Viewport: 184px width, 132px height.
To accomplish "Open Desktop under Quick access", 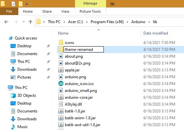I will [x=24, y=46].
